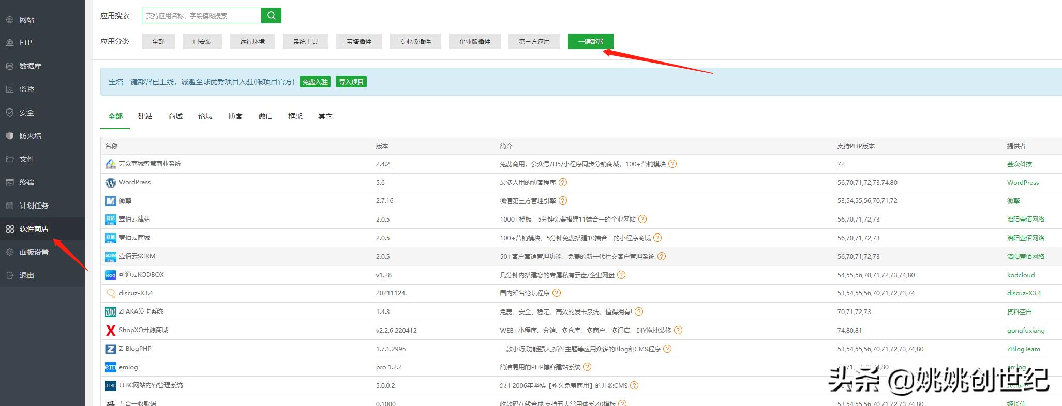Switch to the 微信 tab

[265, 117]
